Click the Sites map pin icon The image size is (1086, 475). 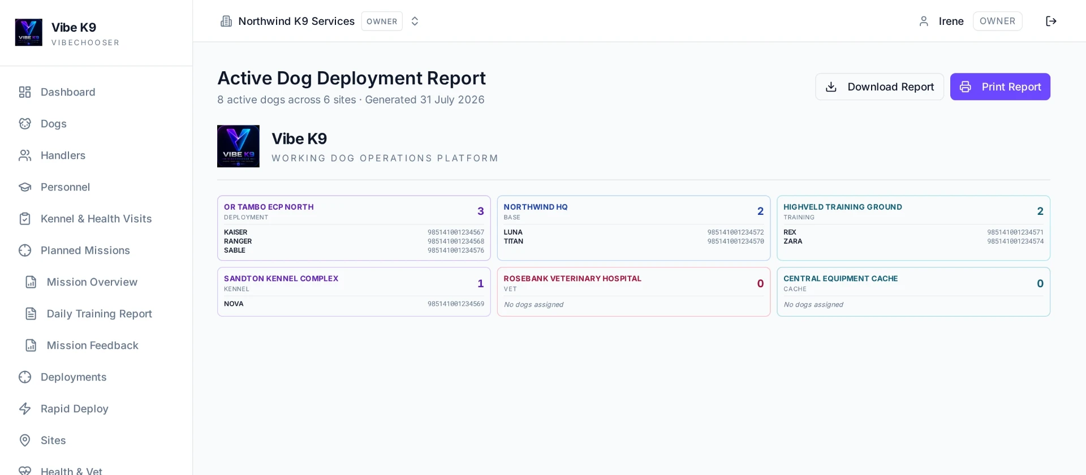click(25, 441)
